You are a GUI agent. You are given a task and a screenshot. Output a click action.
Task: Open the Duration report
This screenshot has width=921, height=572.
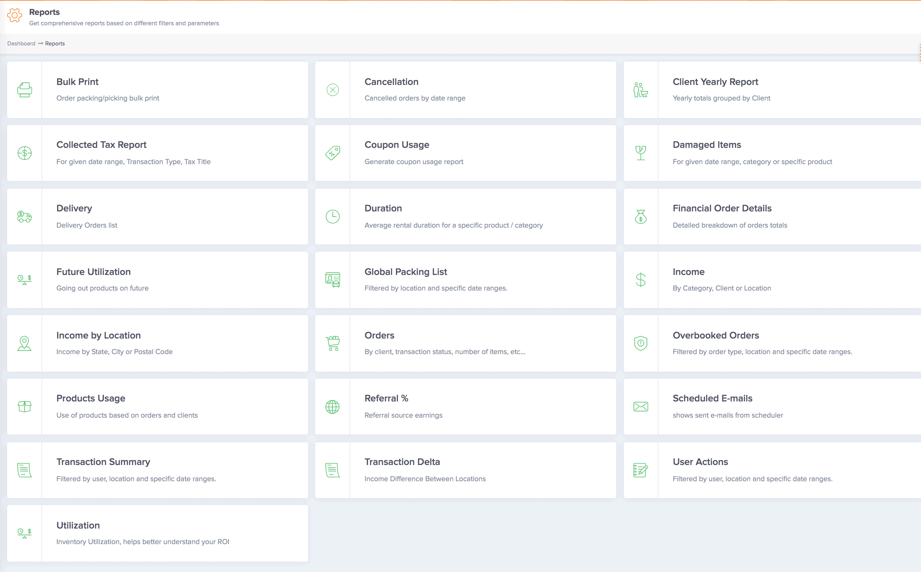[383, 209]
